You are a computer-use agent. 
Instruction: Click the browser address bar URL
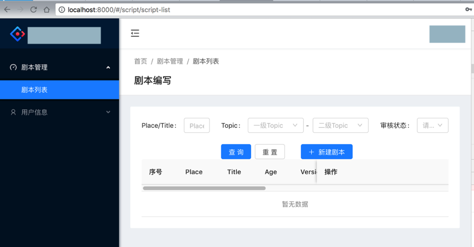(x=119, y=9)
